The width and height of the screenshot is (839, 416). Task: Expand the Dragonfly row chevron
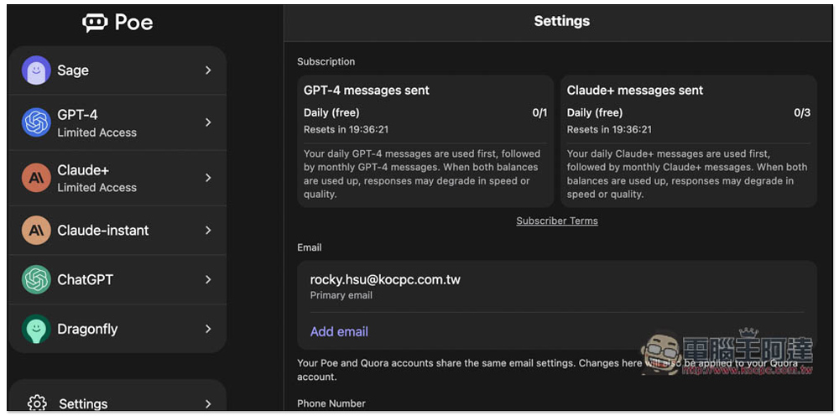208,329
